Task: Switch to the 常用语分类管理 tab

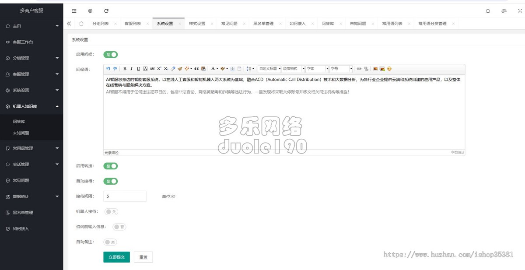Action: [432, 24]
